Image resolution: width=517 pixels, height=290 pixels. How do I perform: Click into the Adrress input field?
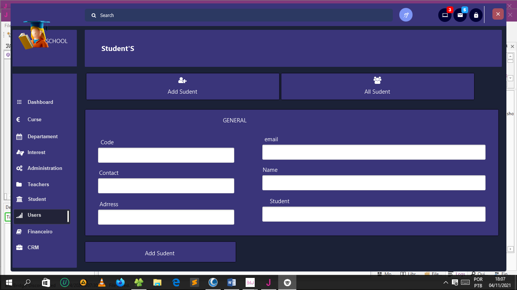tap(166, 217)
